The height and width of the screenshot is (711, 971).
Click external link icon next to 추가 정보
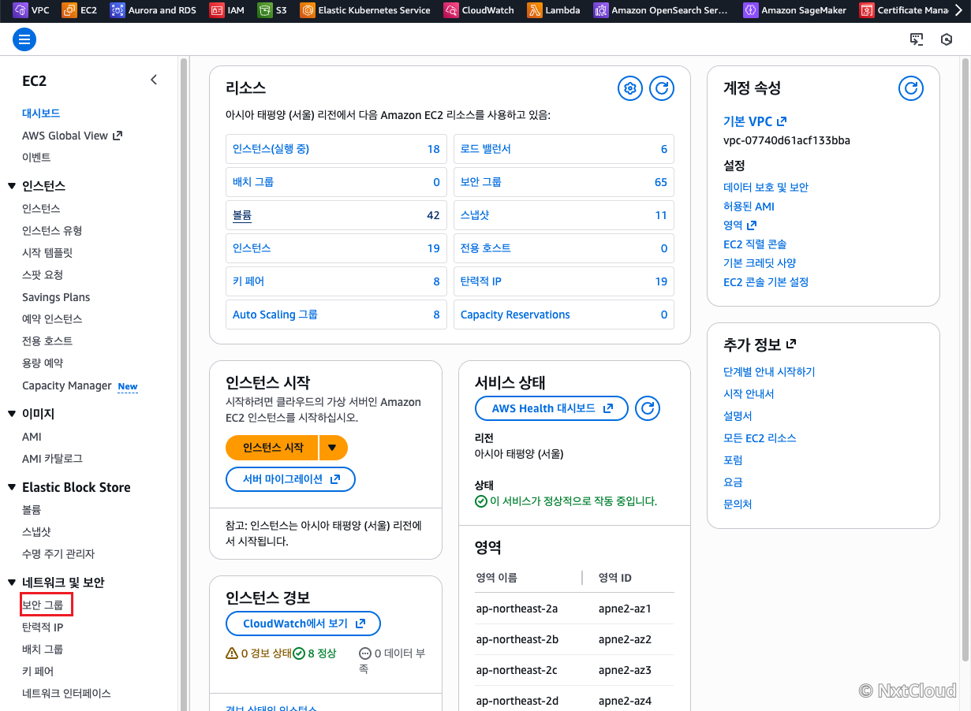791,344
